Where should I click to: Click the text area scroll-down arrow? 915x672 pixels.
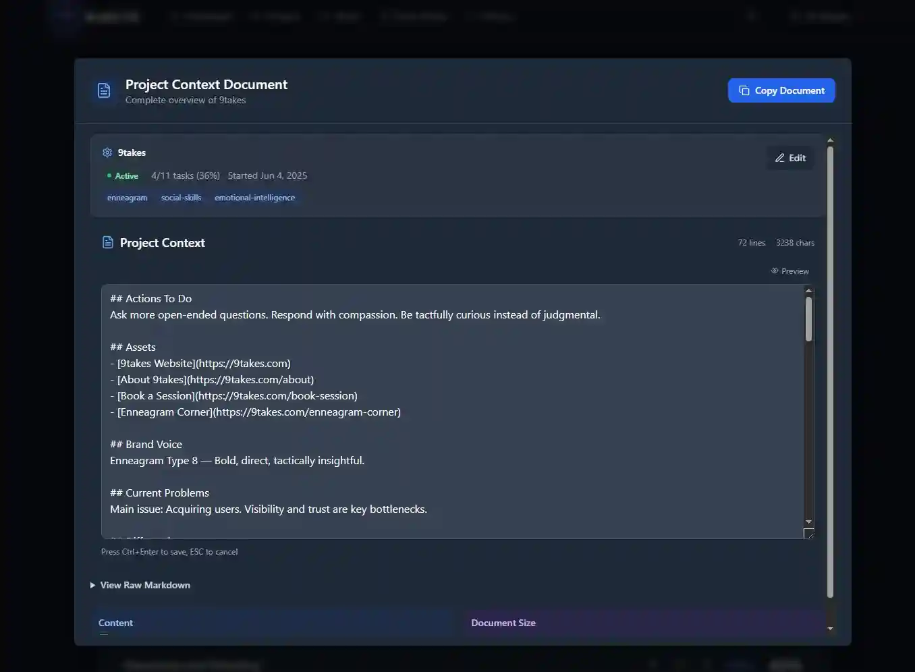(x=808, y=522)
